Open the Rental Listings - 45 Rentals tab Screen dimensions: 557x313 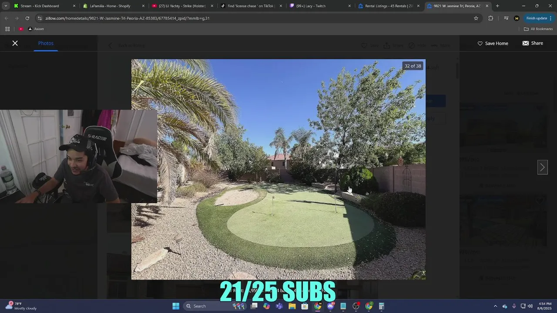point(389,6)
